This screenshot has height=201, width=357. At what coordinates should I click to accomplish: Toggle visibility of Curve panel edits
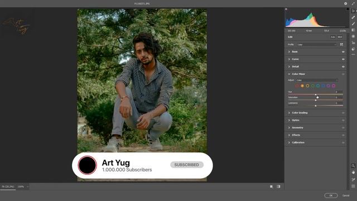click(343, 59)
